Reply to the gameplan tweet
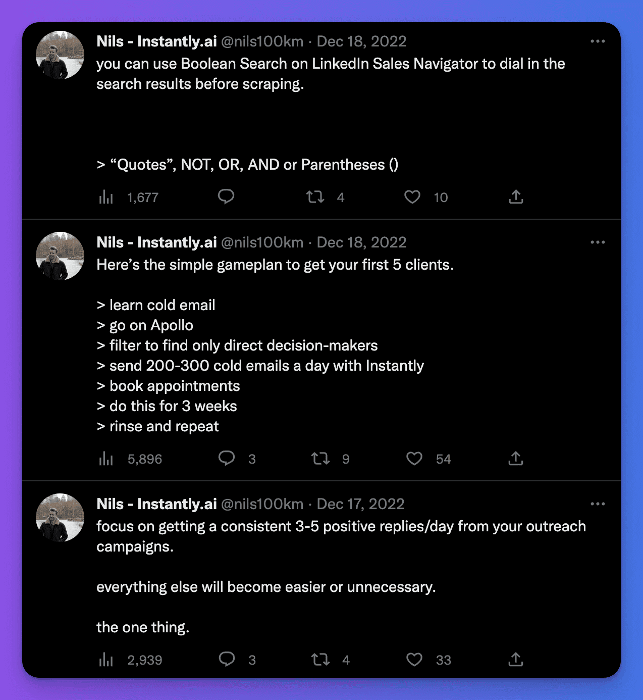The width and height of the screenshot is (643, 700). pos(227,458)
